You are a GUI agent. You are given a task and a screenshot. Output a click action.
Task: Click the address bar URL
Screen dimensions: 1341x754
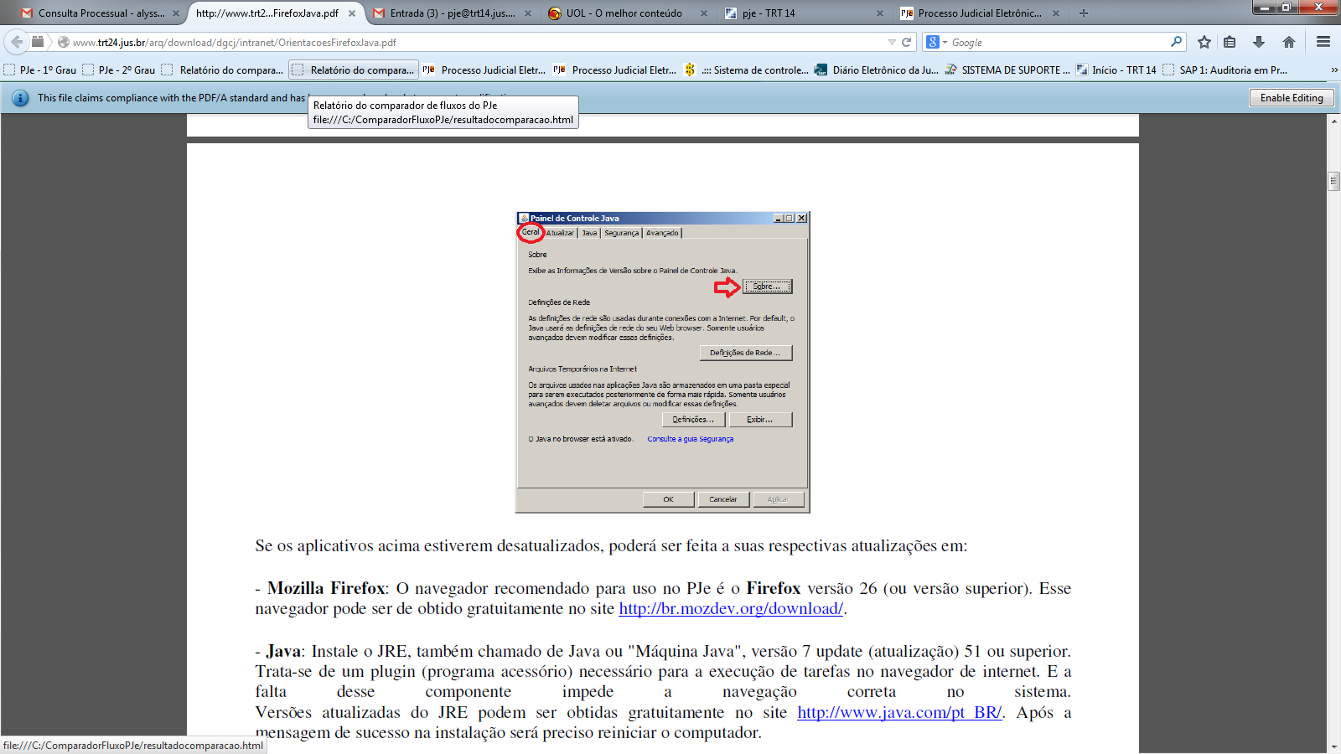[235, 42]
